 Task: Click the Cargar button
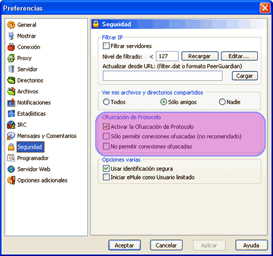(x=244, y=76)
